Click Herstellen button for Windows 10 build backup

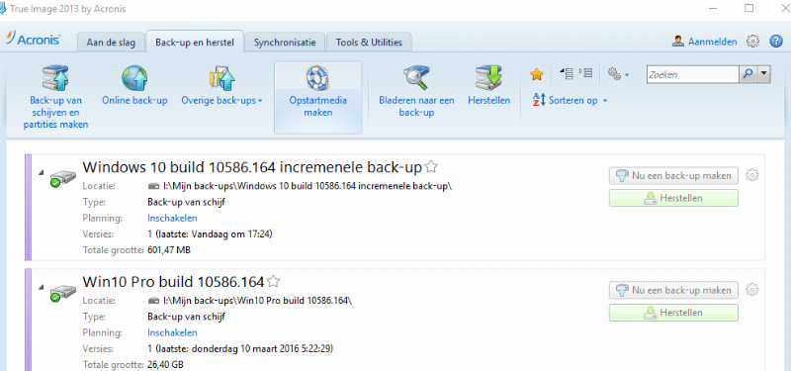coord(673,198)
